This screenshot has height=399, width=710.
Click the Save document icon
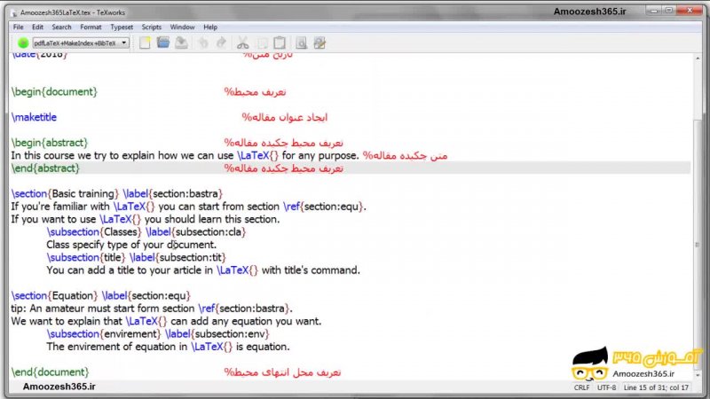[x=181, y=43]
